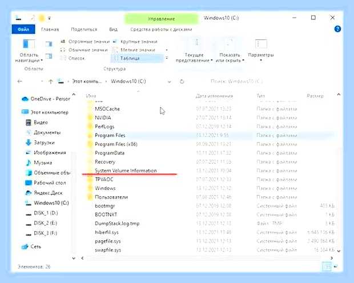This screenshot has height=283, width=354.
Task: Select the Windows folder icon
Action: (x=90, y=188)
